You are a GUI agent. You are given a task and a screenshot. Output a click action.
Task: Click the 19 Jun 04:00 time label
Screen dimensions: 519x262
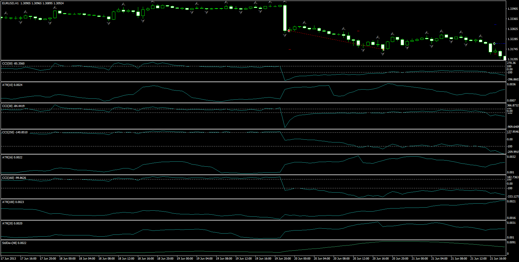point(205,259)
